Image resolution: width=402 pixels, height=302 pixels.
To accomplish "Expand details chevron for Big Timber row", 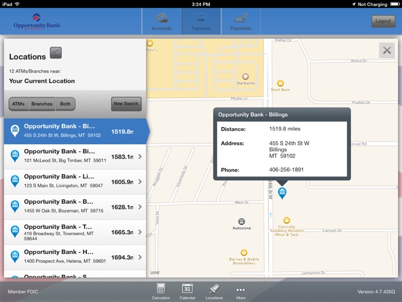I will tap(140, 157).
